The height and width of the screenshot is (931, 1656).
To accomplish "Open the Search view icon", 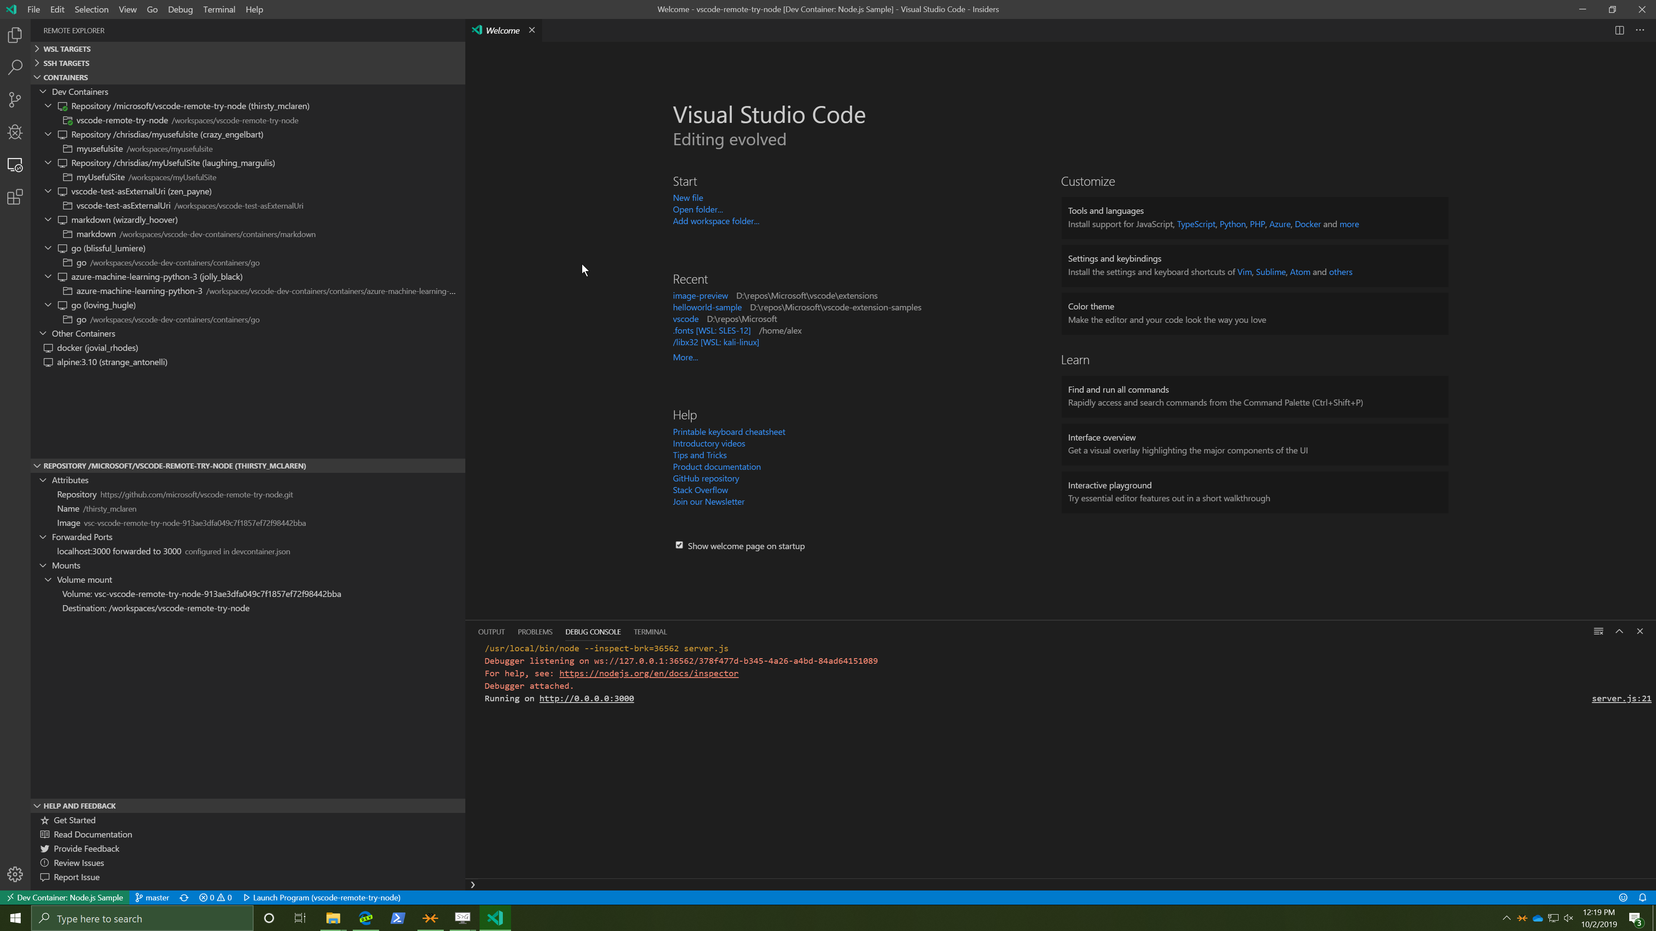I will [15, 68].
